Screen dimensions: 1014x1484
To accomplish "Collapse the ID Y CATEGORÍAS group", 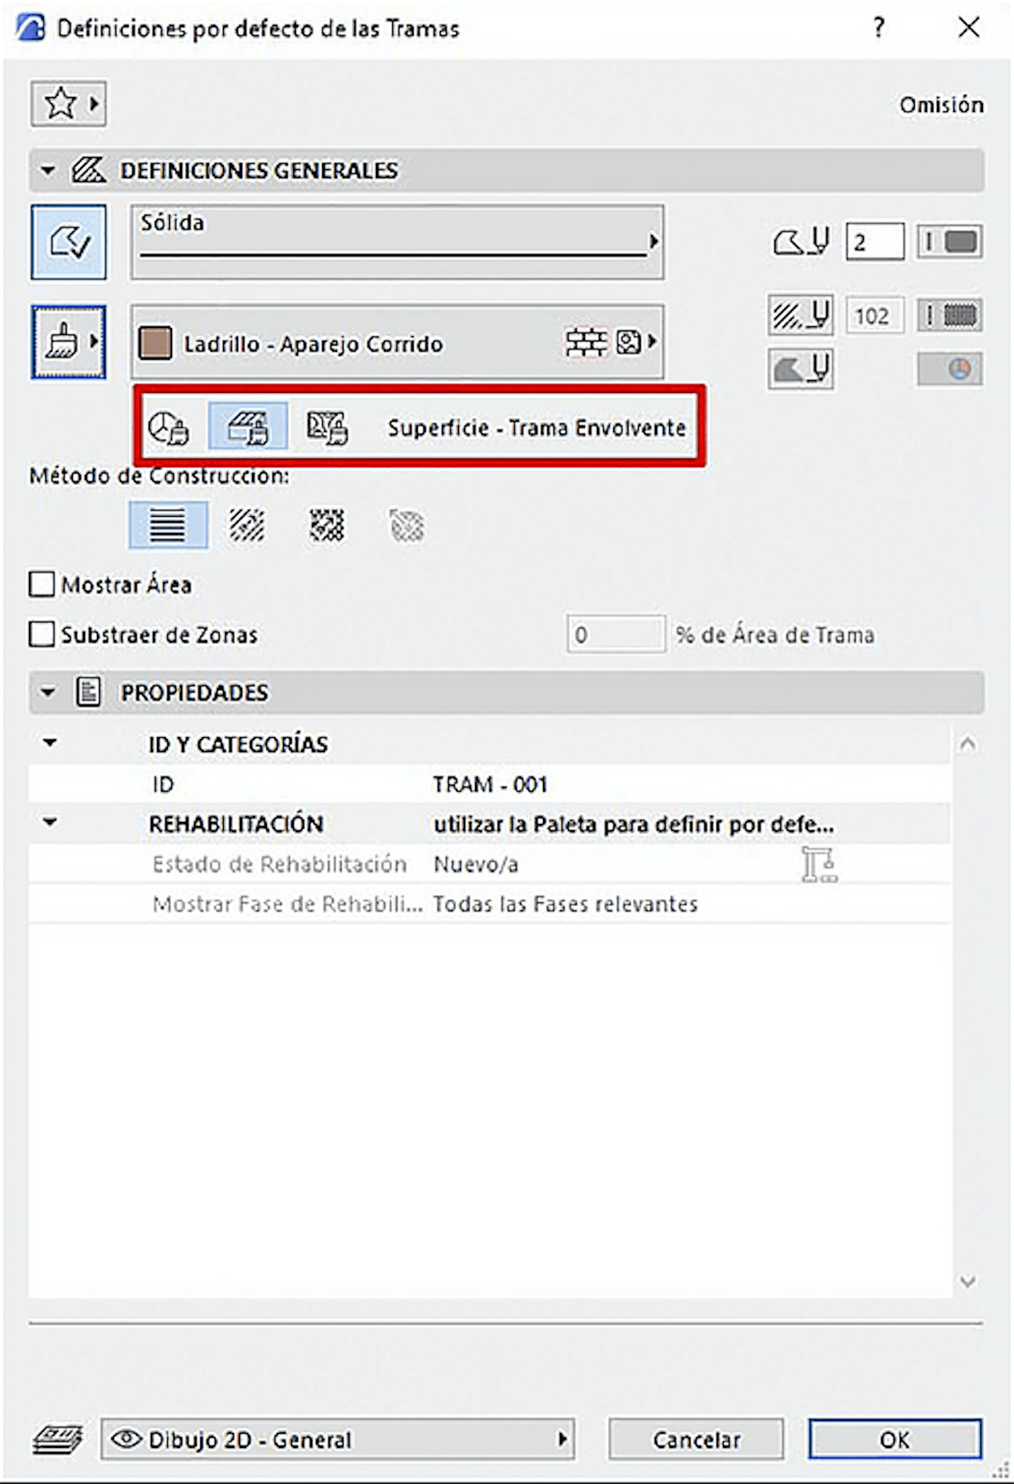I will 50,743.
